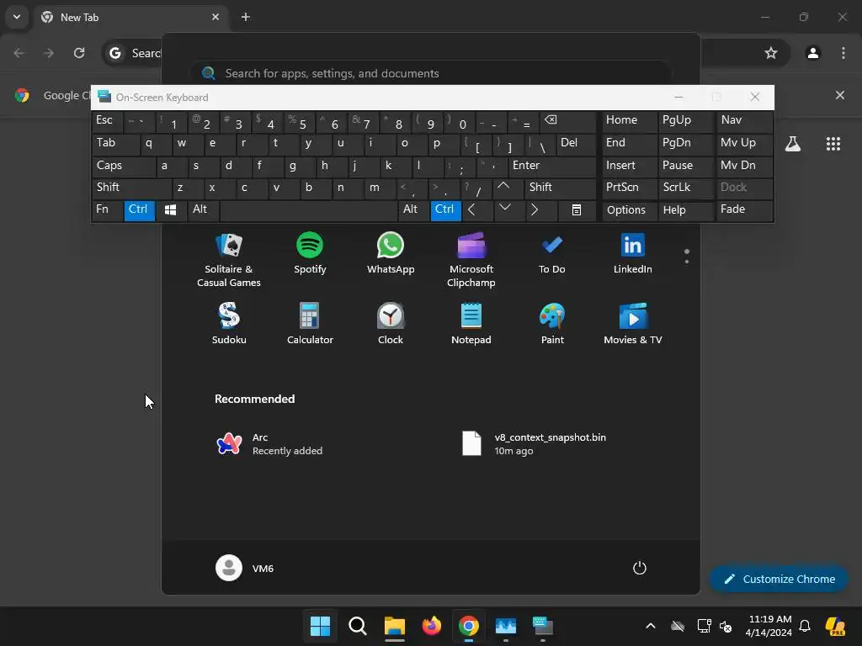This screenshot has width=862, height=646.
Task: Open the clock and date flyout
Action: [x=769, y=626]
